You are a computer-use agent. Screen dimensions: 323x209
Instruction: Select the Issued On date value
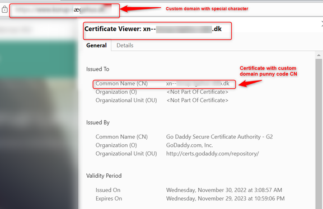point(224,190)
